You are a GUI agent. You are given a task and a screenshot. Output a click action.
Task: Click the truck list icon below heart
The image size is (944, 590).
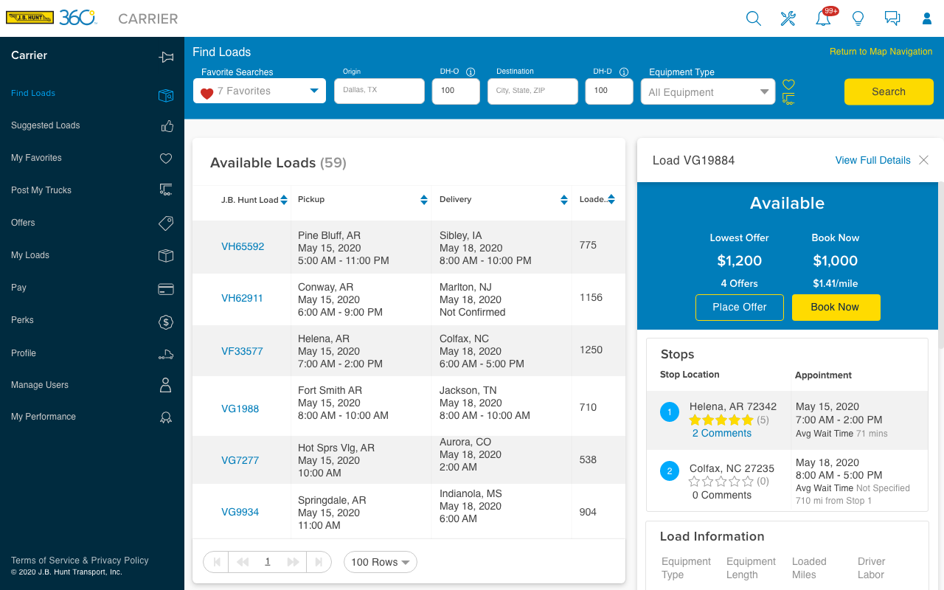(x=788, y=99)
